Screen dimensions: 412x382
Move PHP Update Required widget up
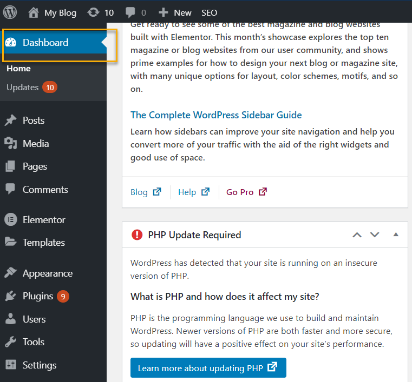coord(357,234)
